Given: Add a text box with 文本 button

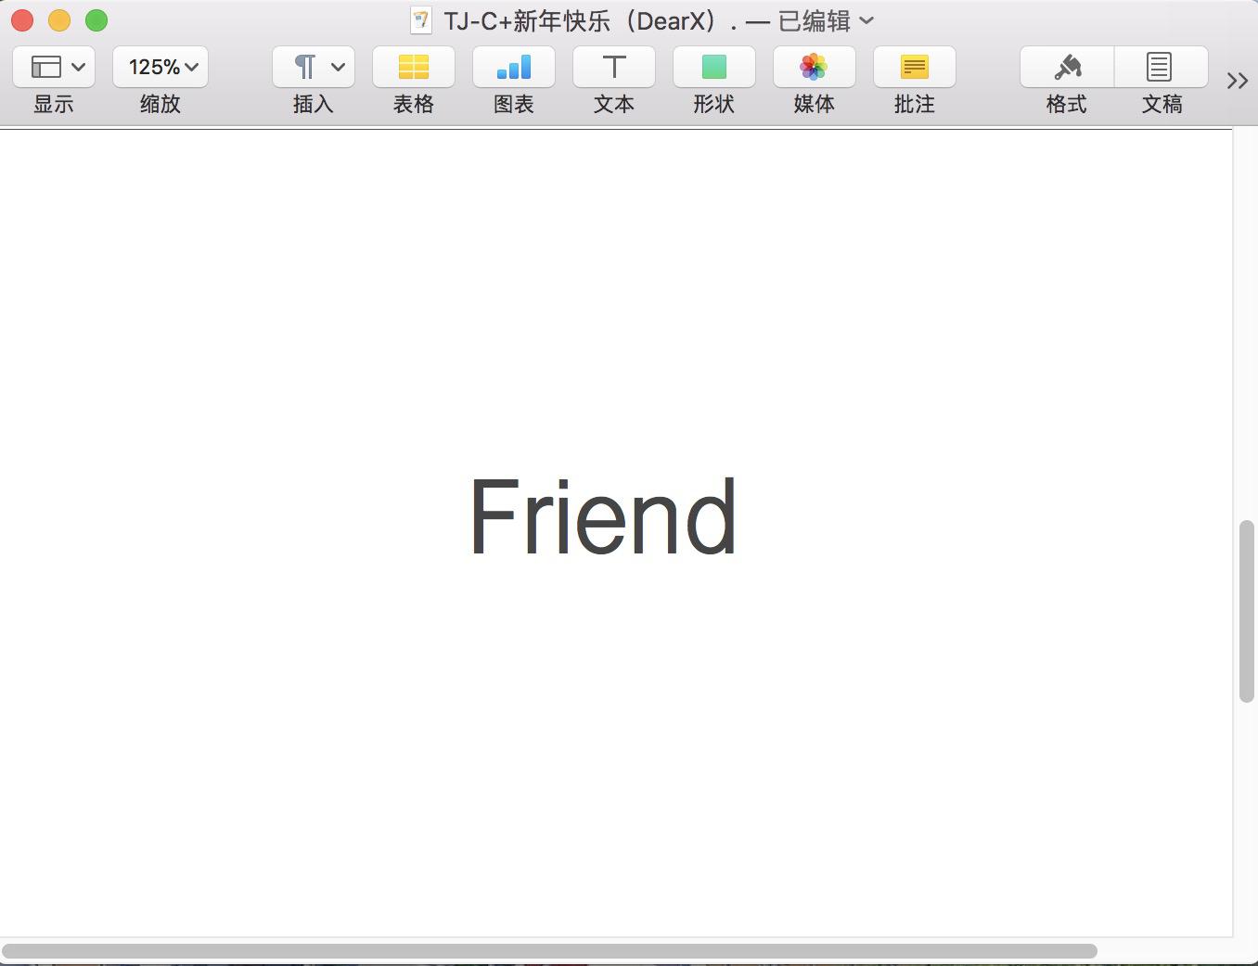Looking at the screenshot, I should coord(614,67).
